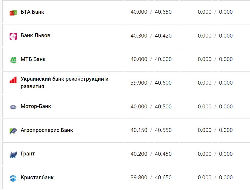The height and width of the screenshot is (190, 250).
Task: Open the Агропросперис Банк name link
Action: pos(47,130)
